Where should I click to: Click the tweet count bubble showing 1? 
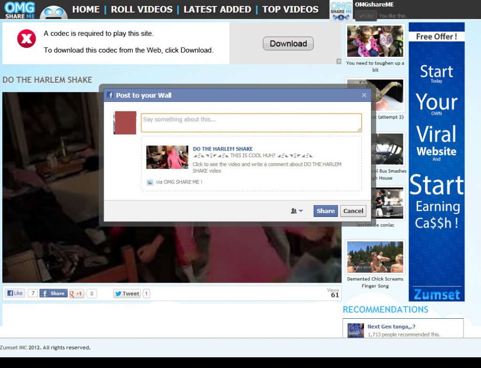147,293
